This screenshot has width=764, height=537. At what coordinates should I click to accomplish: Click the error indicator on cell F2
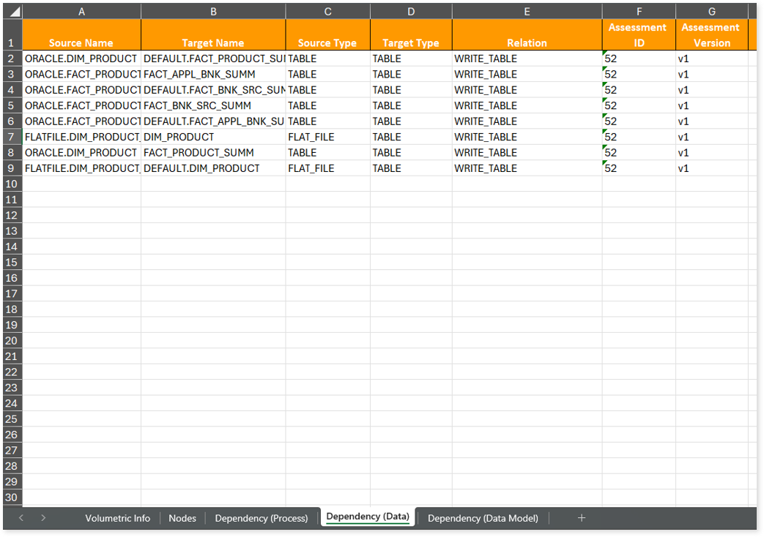pos(605,53)
